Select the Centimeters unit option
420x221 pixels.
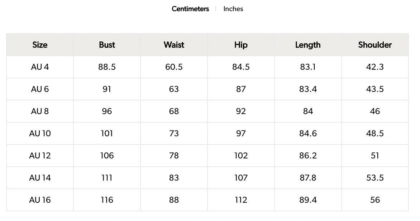pyautogui.click(x=190, y=9)
